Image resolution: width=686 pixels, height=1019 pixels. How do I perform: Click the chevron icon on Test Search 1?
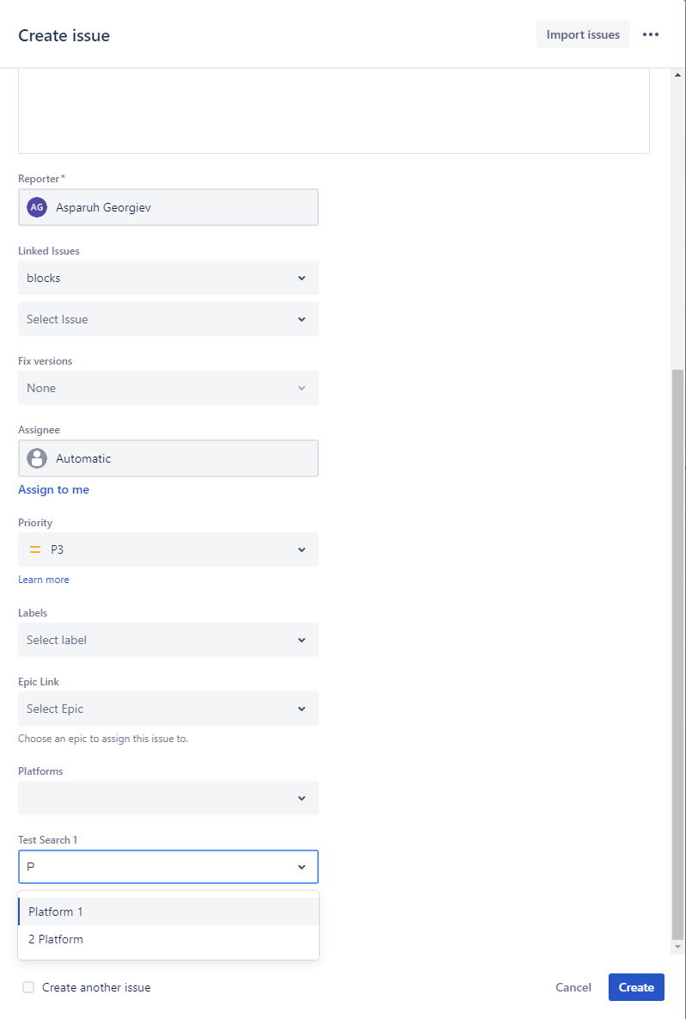302,867
